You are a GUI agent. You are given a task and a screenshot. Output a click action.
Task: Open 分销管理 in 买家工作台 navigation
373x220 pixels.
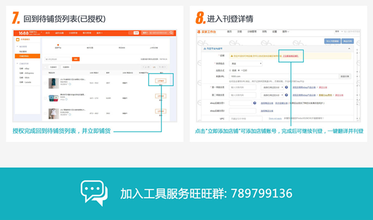(252, 32)
